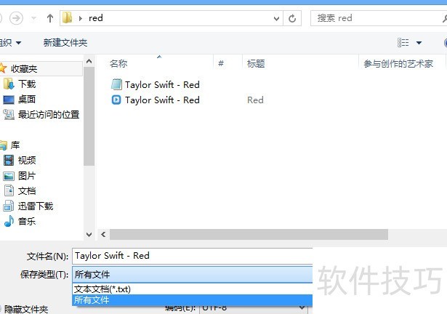Choose 所有文件 option in dropdown list
Viewport: 447px width, 314px height.
[92, 299]
